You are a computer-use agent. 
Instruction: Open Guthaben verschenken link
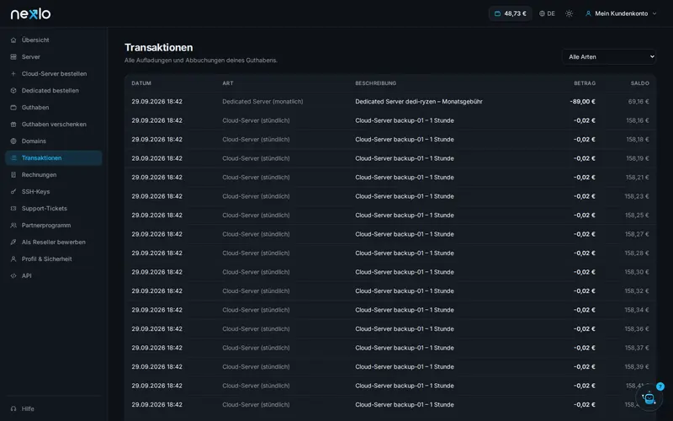(54, 124)
